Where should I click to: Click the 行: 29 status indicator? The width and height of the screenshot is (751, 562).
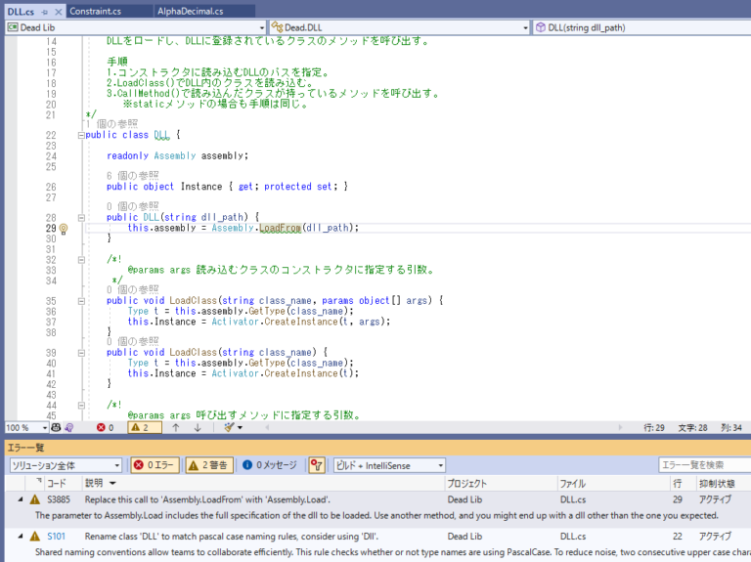coord(654,428)
